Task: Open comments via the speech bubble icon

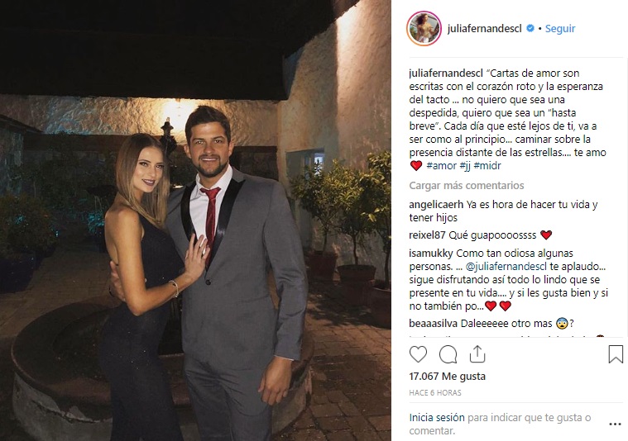Action: 448,354
